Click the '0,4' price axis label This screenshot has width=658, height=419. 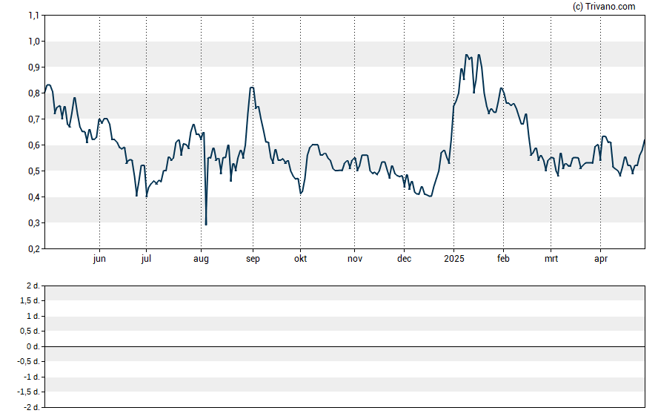click(34, 197)
